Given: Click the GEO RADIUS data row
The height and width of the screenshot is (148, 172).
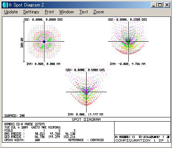Looking at the screenshot, I should (x=40, y=137).
